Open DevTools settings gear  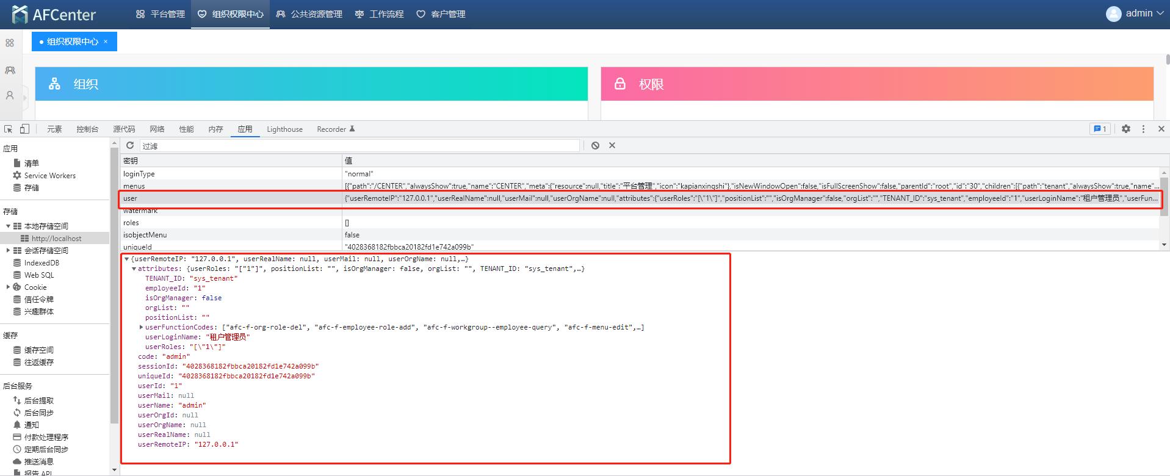point(1126,129)
